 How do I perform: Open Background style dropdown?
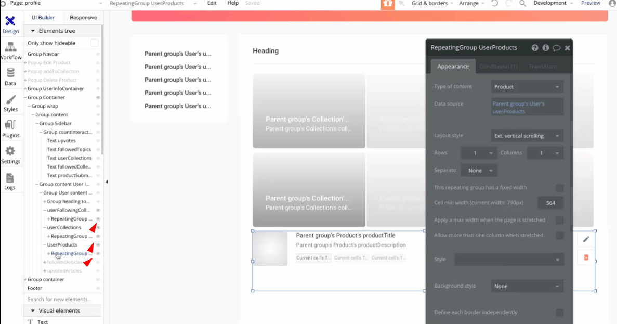point(527,286)
